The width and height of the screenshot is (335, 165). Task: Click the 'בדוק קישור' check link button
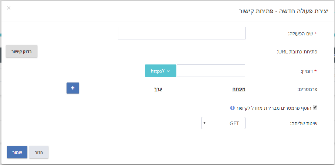click(x=21, y=51)
